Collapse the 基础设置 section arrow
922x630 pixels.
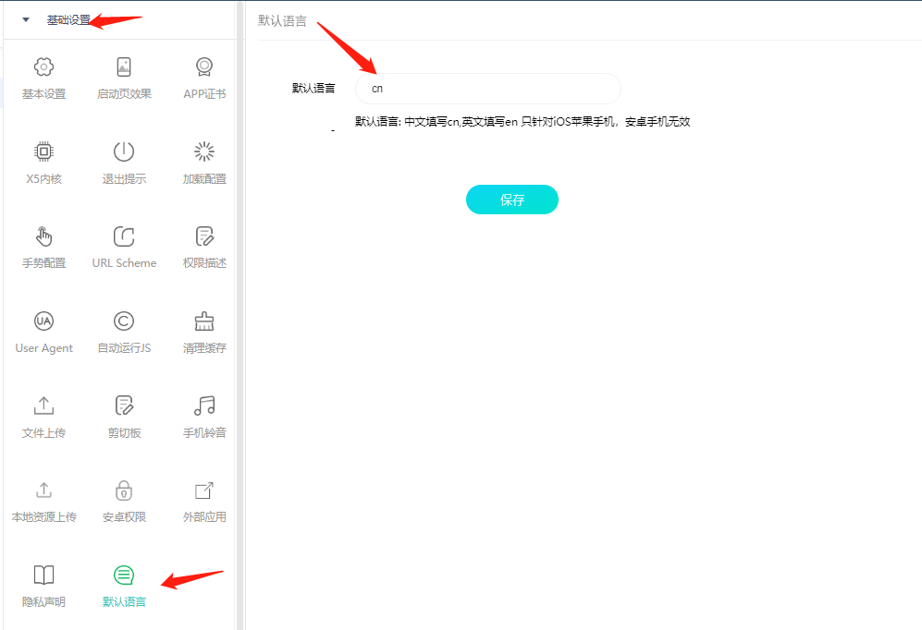25,20
